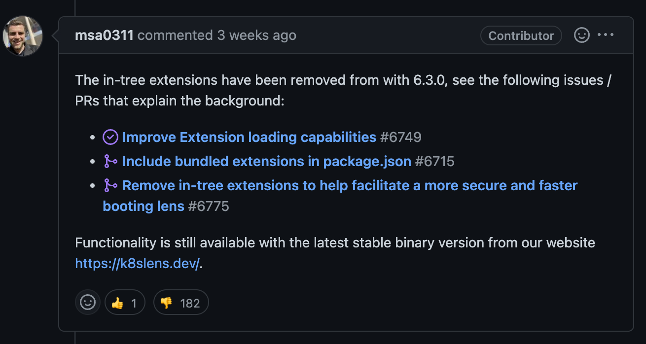The image size is (646, 344).
Task: Open 'Improve Extension loading capabilities' issue link
Action: 249,137
